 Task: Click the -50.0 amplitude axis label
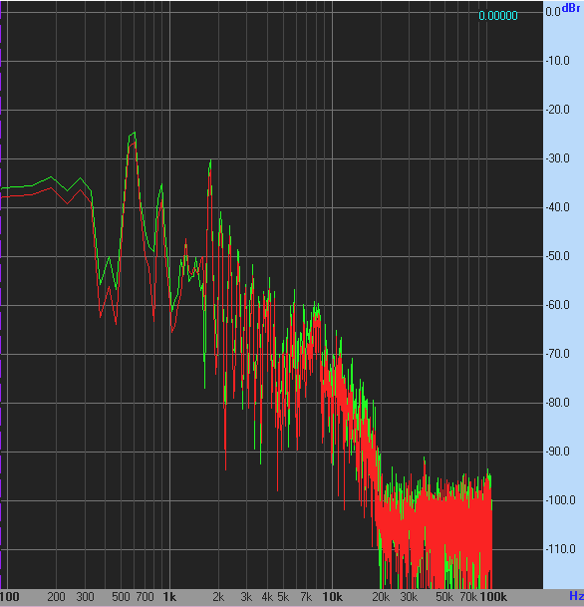[558, 256]
